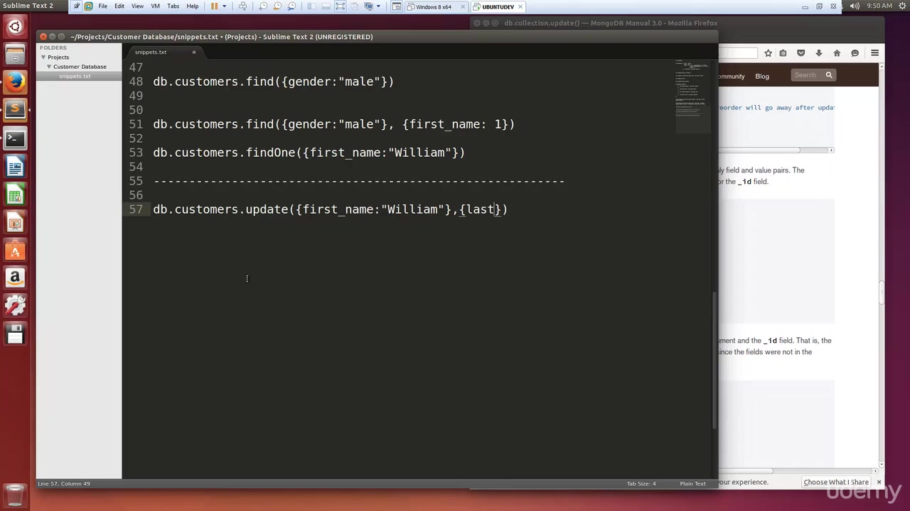Screen dimensions: 910x511
Task: Click the Firefox Hello chat icon
Action: (855, 53)
